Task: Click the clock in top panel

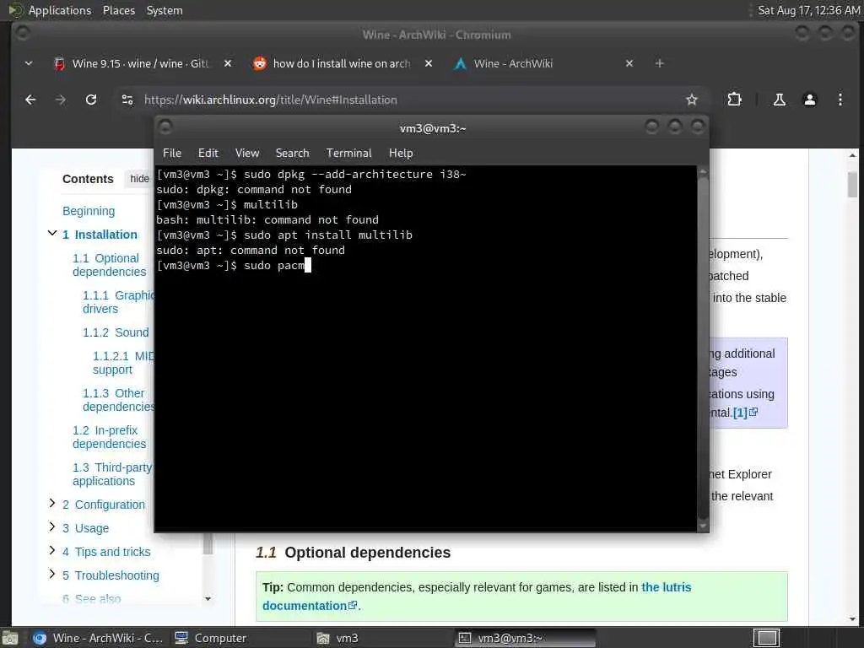Action: point(808,10)
